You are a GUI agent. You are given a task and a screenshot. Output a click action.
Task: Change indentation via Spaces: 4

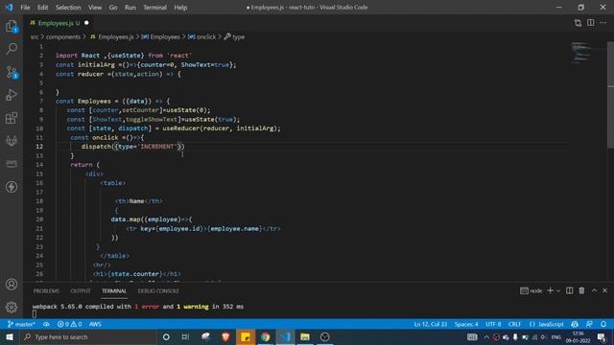click(x=466, y=324)
